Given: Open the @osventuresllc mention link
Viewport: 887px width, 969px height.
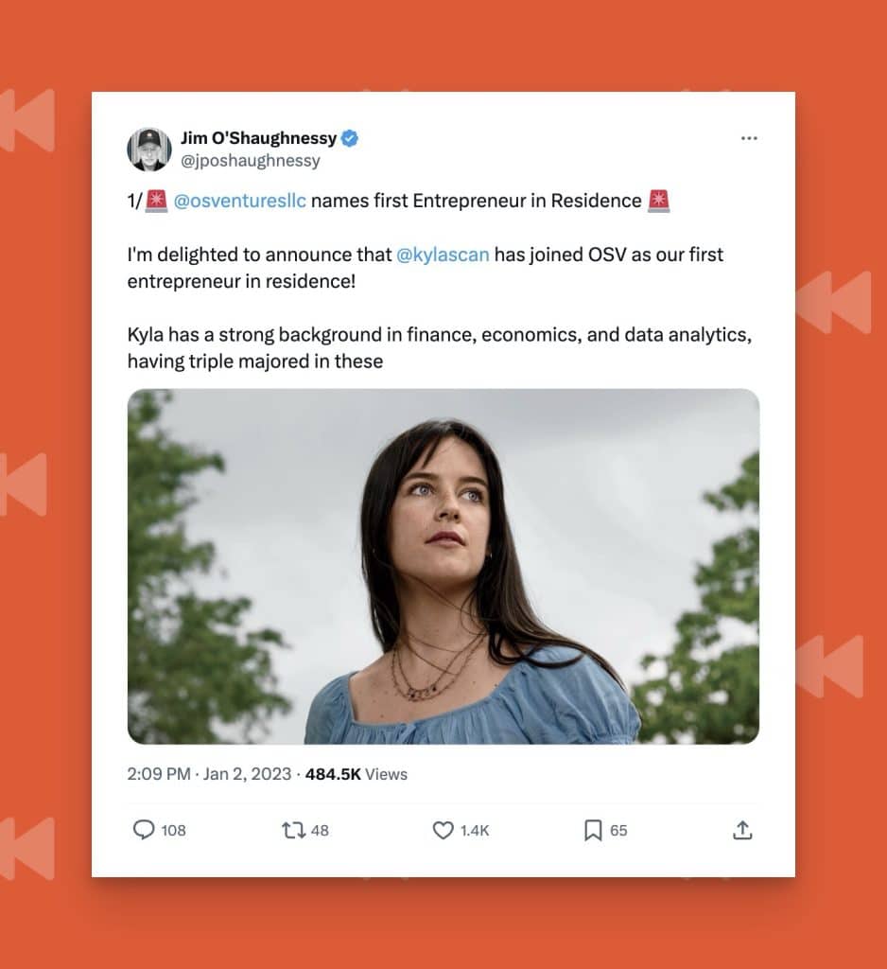Looking at the screenshot, I should click(x=239, y=201).
